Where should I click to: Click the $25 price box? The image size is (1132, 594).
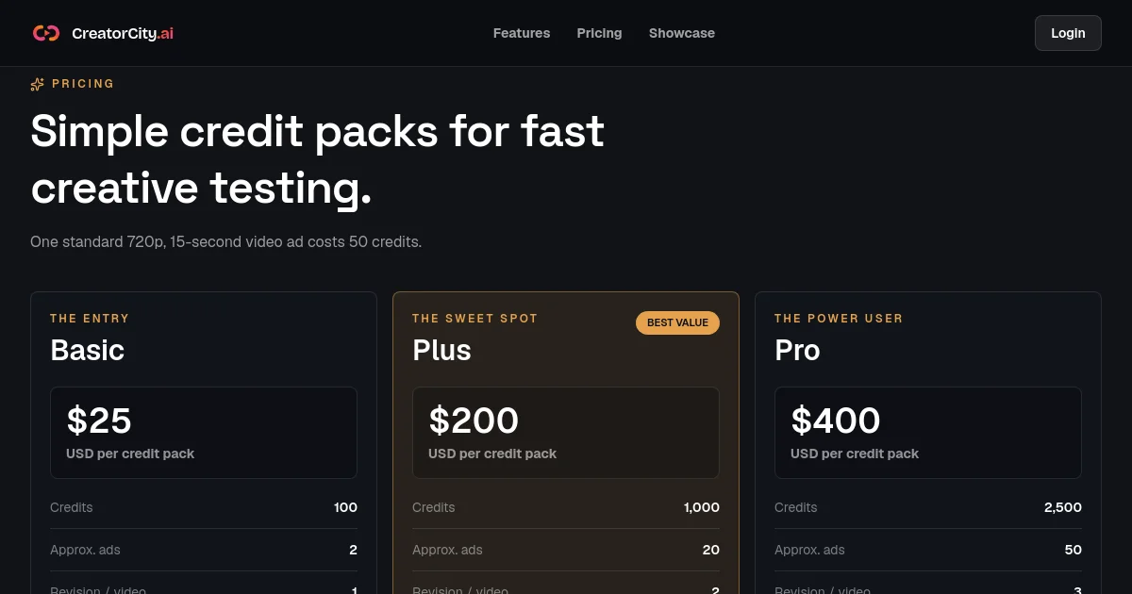click(x=204, y=433)
